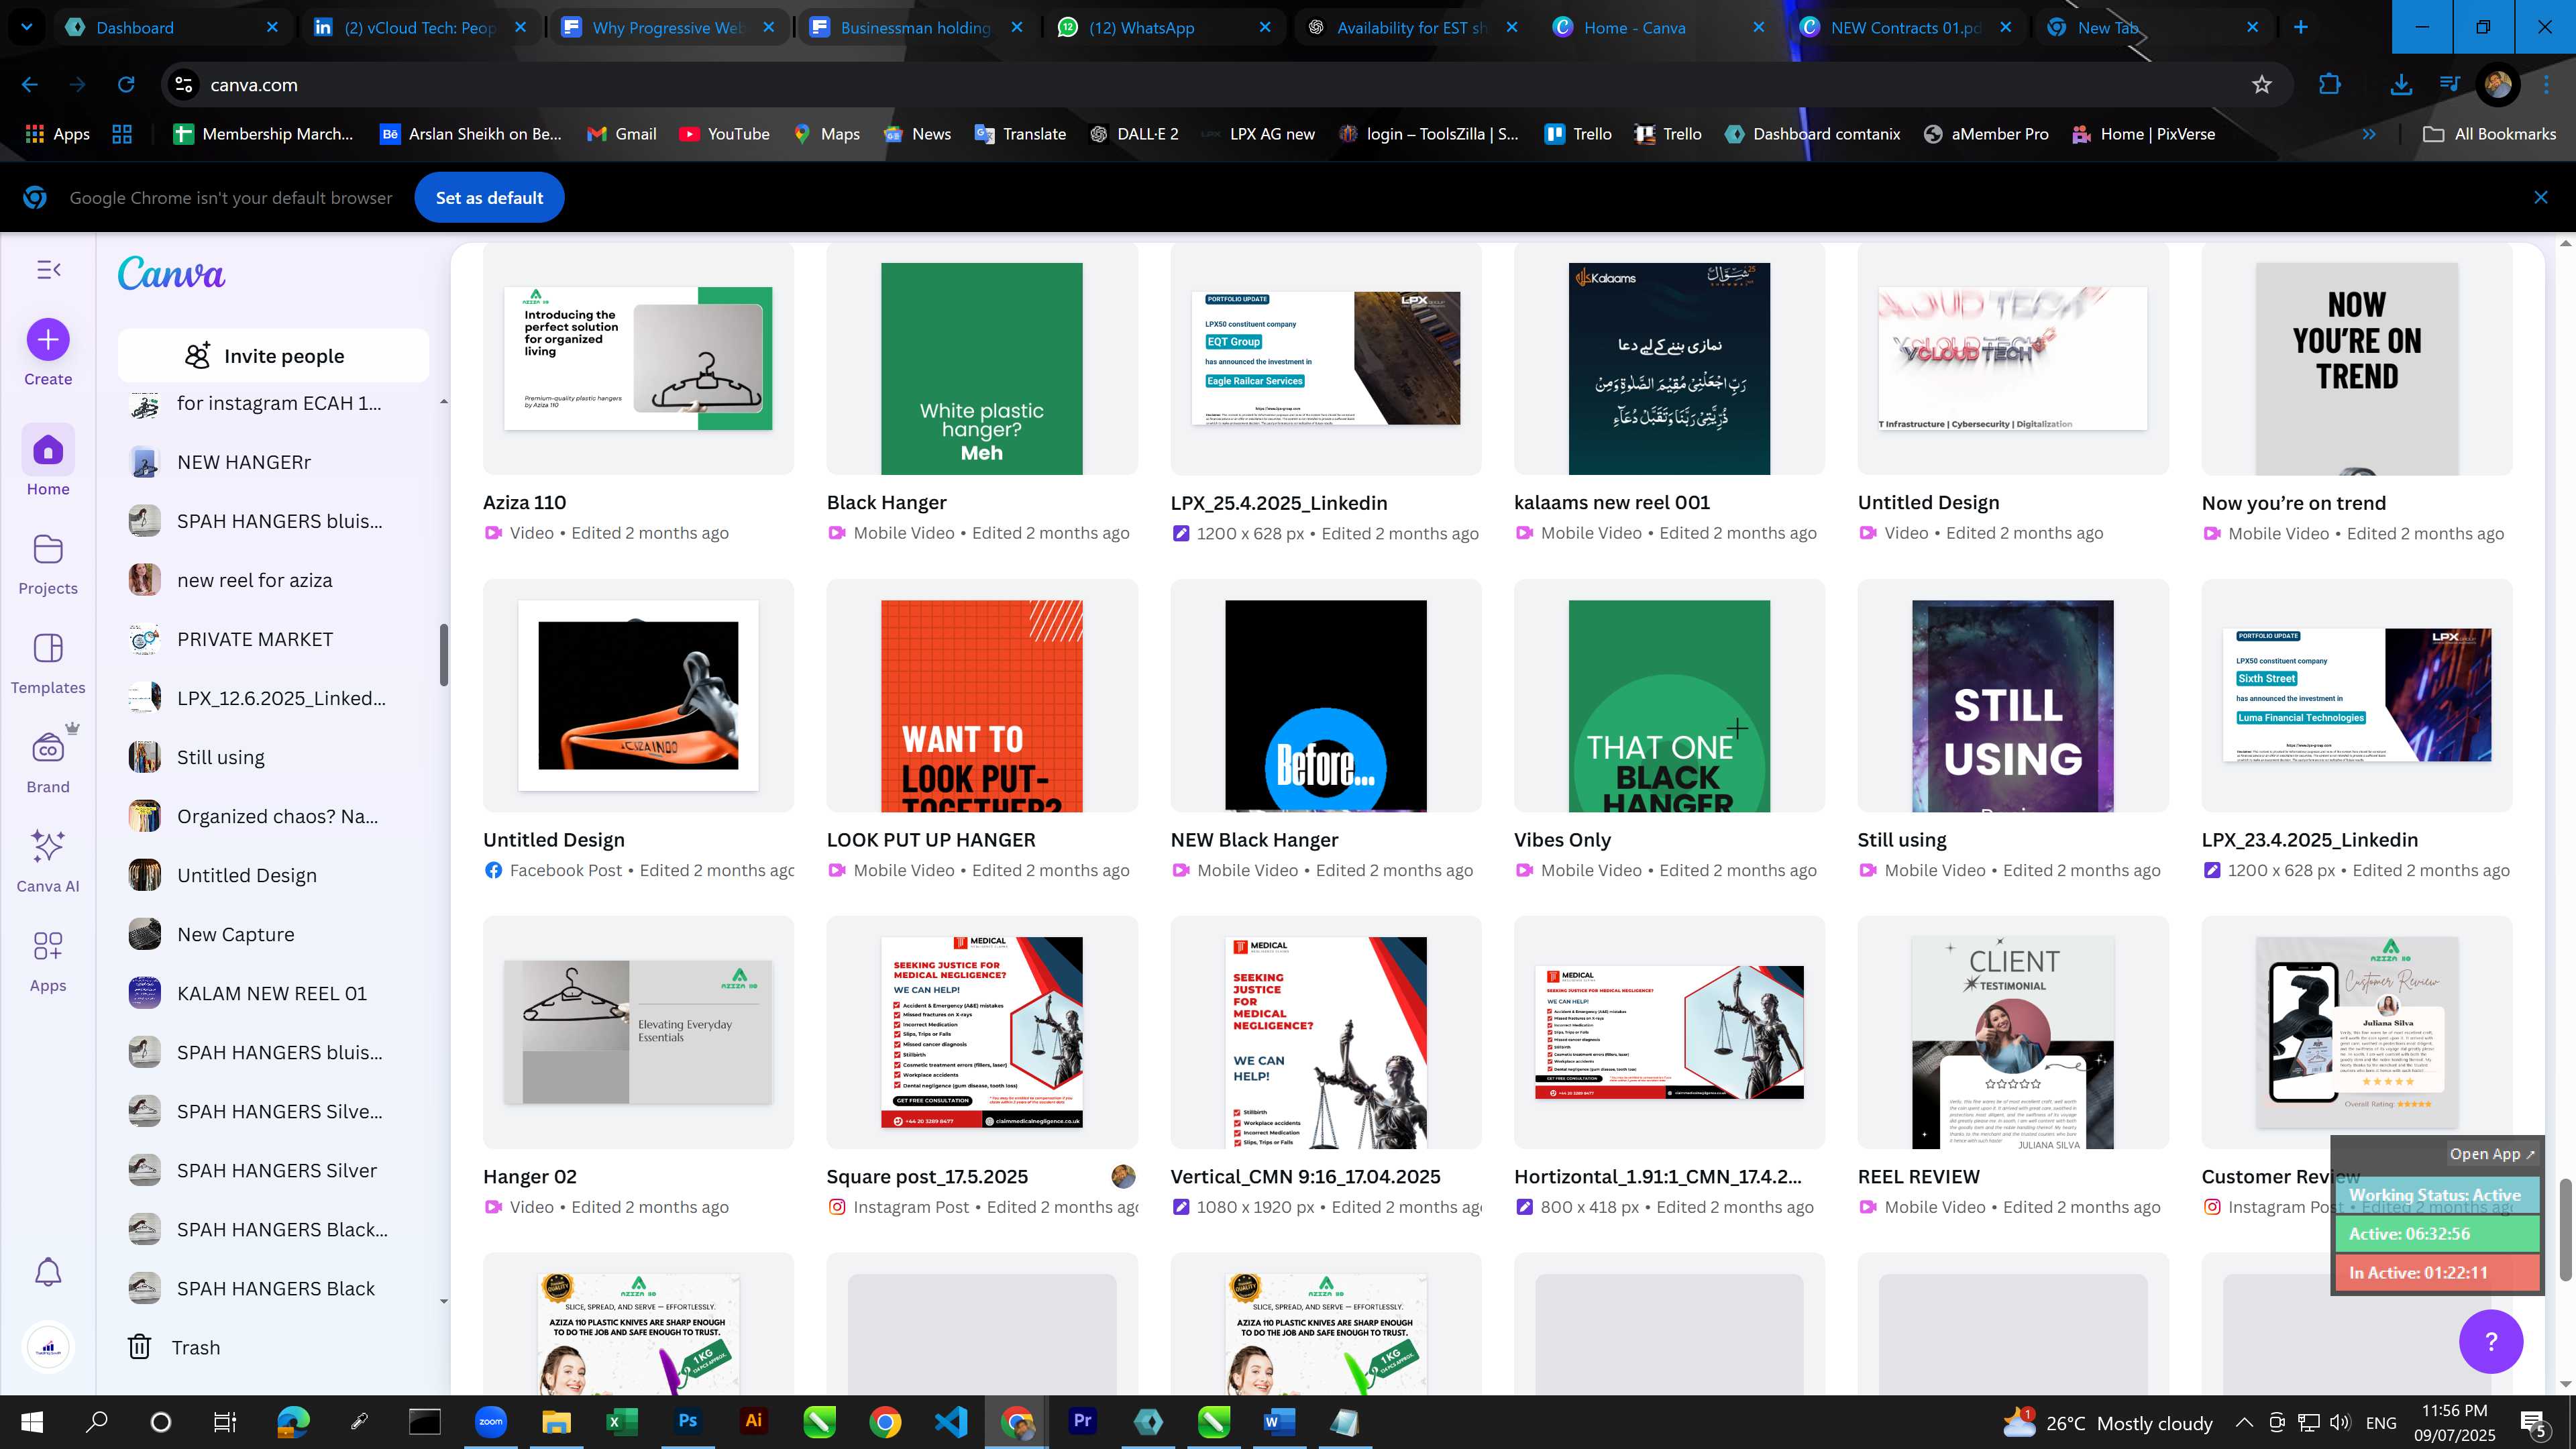Screen dimensions: 2576x1449
Task: Open SPAH HANGERS Silver in list
Action: click(273, 1170)
